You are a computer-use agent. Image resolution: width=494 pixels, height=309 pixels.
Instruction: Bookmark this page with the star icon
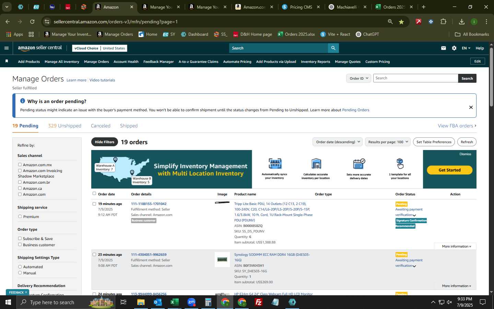point(401,22)
